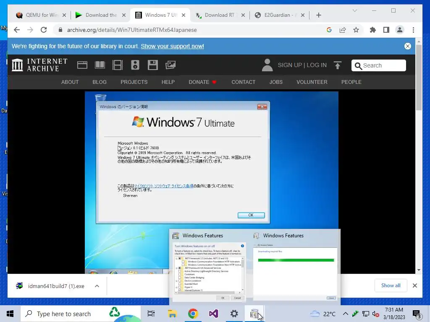Open JOBS in archive navigation
This screenshot has width=430, height=322.
coord(276,82)
